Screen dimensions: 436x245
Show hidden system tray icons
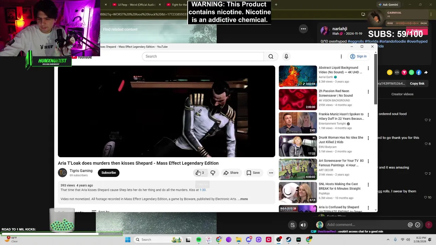(x=388, y=240)
